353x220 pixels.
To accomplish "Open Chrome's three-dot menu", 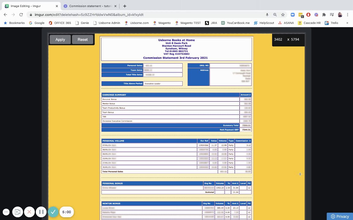I will pyautogui.click(x=347, y=15).
